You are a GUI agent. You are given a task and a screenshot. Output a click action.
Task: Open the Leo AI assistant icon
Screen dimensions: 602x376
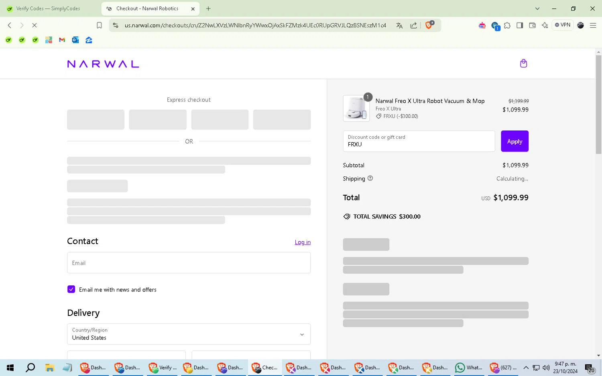[545, 25]
